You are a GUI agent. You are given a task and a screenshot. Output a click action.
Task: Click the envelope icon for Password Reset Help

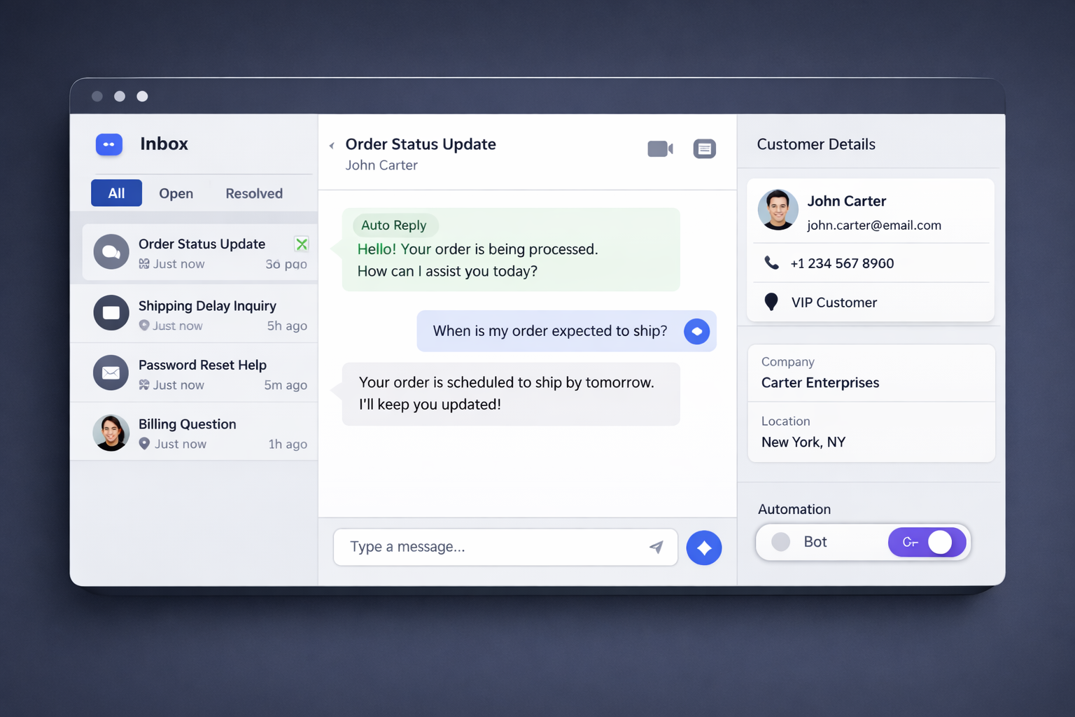(111, 373)
